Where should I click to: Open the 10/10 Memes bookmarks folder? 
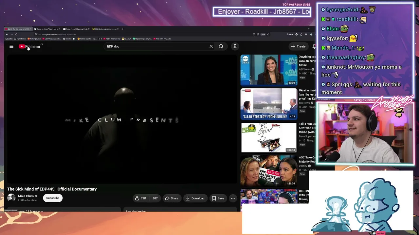[x=21, y=39]
